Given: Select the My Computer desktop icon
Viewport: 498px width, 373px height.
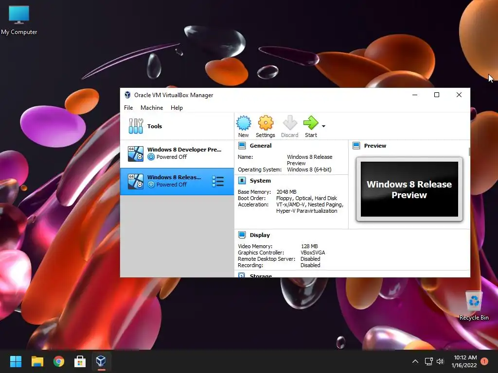Looking at the screenshot, I should coord(19,20).
